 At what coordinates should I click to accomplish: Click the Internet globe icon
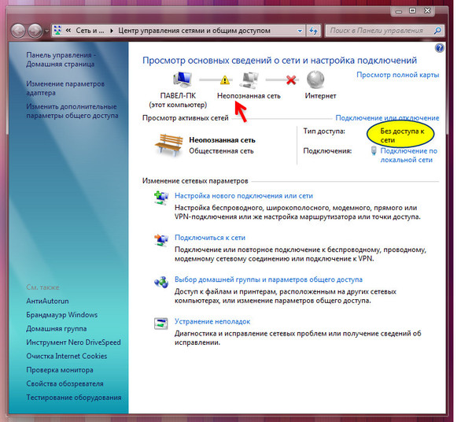click(315, 80)
